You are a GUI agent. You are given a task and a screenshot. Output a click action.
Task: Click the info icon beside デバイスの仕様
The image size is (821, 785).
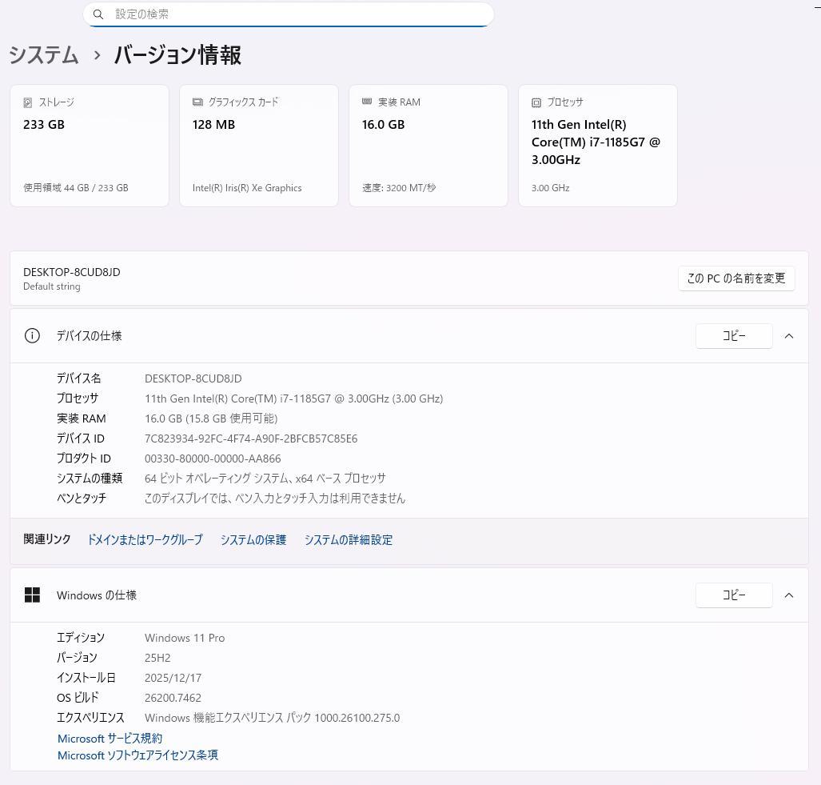click(x=32, y=335)
